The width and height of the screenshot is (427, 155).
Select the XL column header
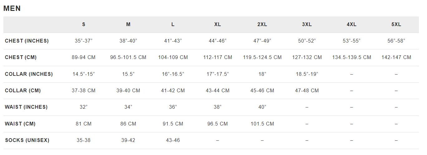(x=218, y=25)
